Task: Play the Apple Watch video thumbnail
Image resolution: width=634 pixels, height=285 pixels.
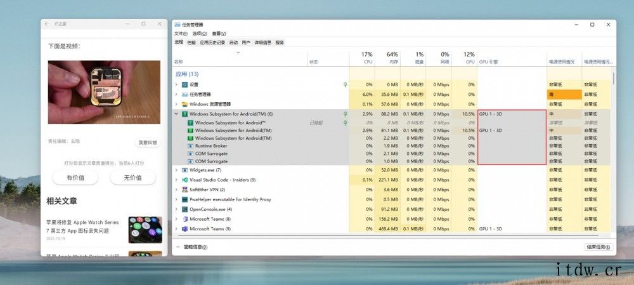Action: coord(104,92)
